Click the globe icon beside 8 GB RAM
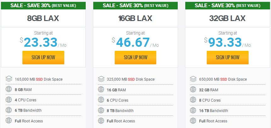Image resolution: width=271 pixels, height=128 pixels. pos(9,89)
